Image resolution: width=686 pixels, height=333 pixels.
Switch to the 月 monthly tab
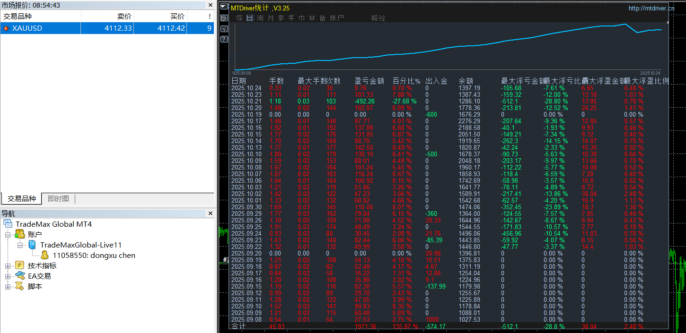coord(271,18)
